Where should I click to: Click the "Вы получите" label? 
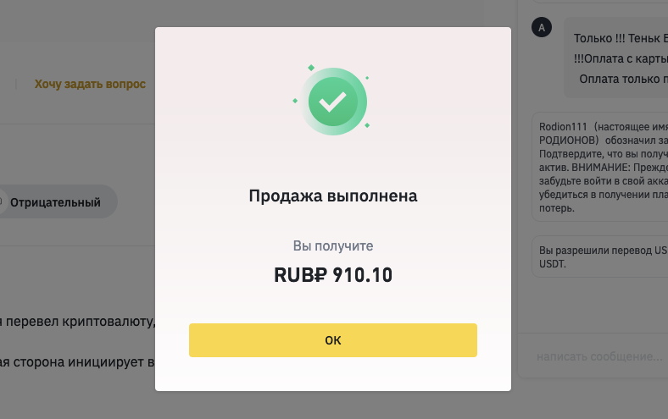coord(332,245)
